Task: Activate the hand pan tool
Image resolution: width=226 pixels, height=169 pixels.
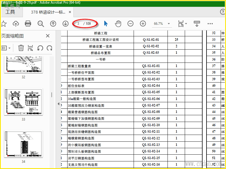Action: pos(118,24)
